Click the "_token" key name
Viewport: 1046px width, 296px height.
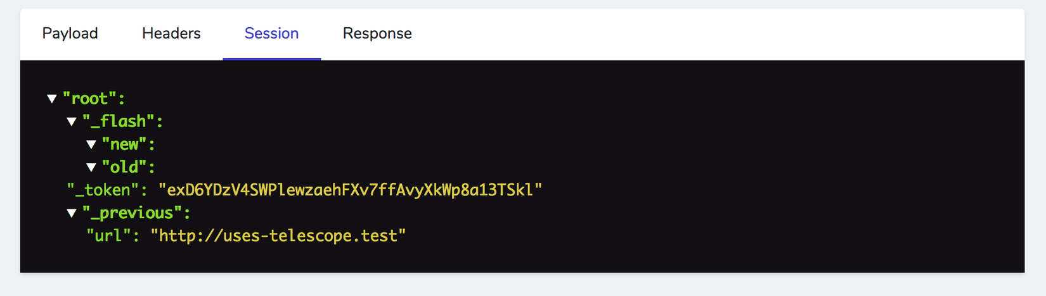coord(103,190)
